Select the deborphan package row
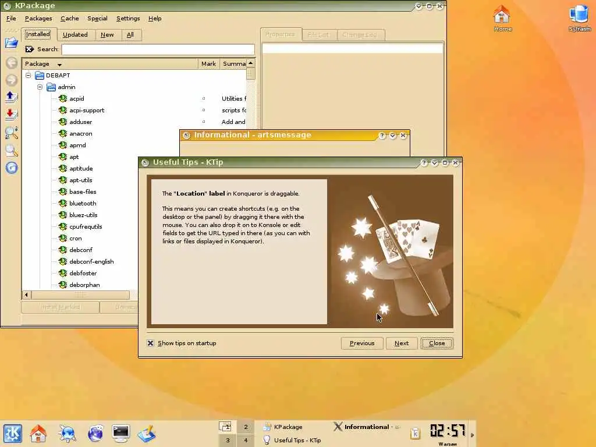Screen dimensions: 596x447 pyautogui.click(x=84, y=285)
